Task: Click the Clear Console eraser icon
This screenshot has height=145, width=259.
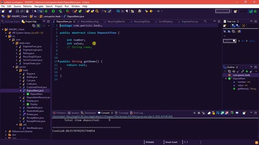Action: (209, 113)
